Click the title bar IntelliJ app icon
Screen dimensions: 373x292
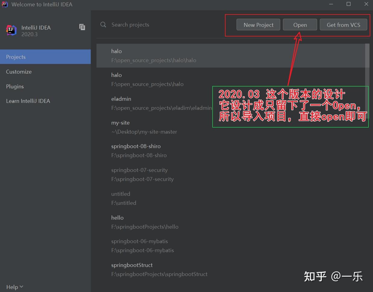pyautogui.click(x=5, y=4)
